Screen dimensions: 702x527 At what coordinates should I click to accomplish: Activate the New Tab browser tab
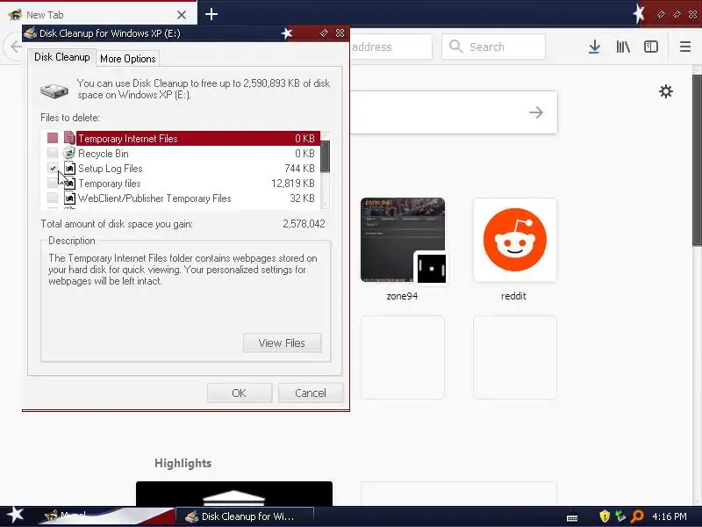click(98, 14)
